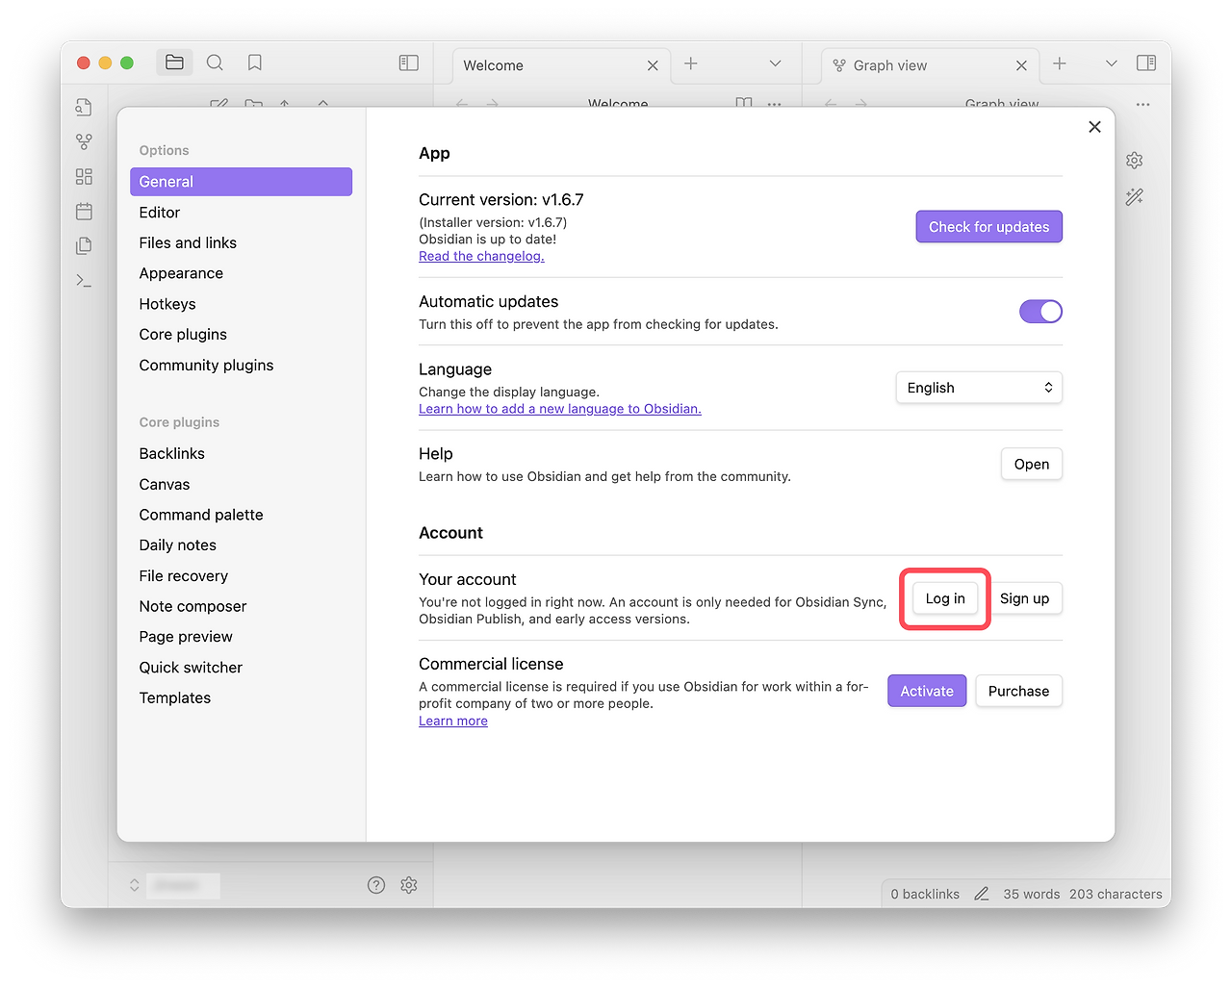Open graph settings gear icon
This screenshot has height=988, width=1232.
(x=1135, y=161)
